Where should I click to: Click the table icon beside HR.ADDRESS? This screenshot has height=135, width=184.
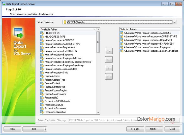click(x=42, y=33)
